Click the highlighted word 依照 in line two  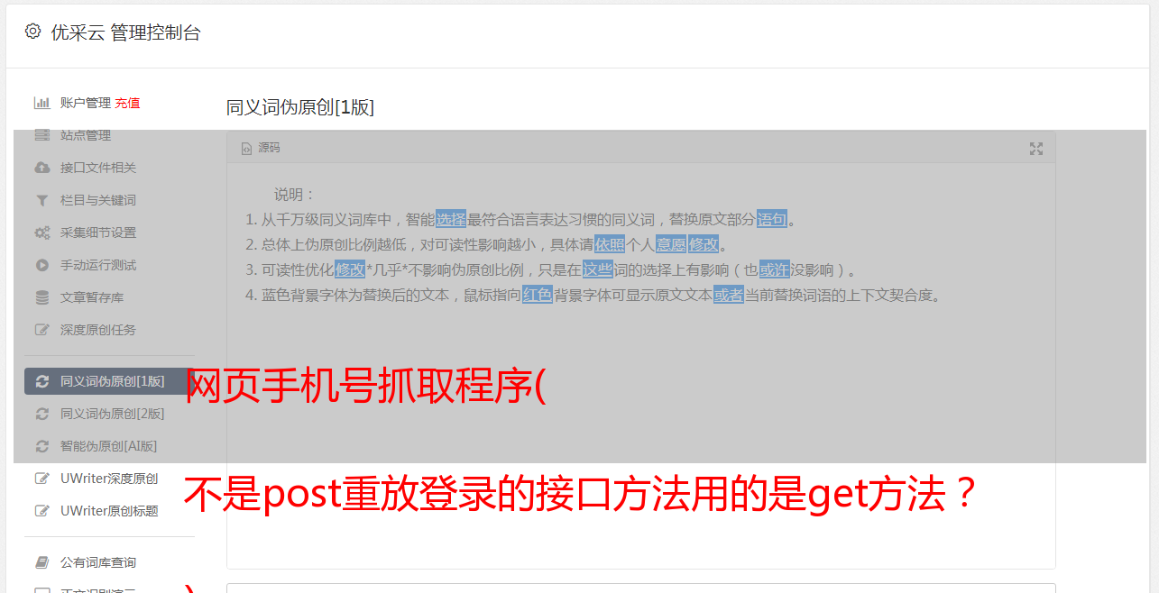(609, 244)
